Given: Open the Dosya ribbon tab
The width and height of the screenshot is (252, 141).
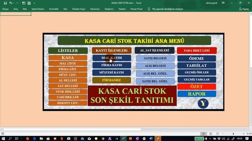Looking at the screenshot, I should pos(5,9).
